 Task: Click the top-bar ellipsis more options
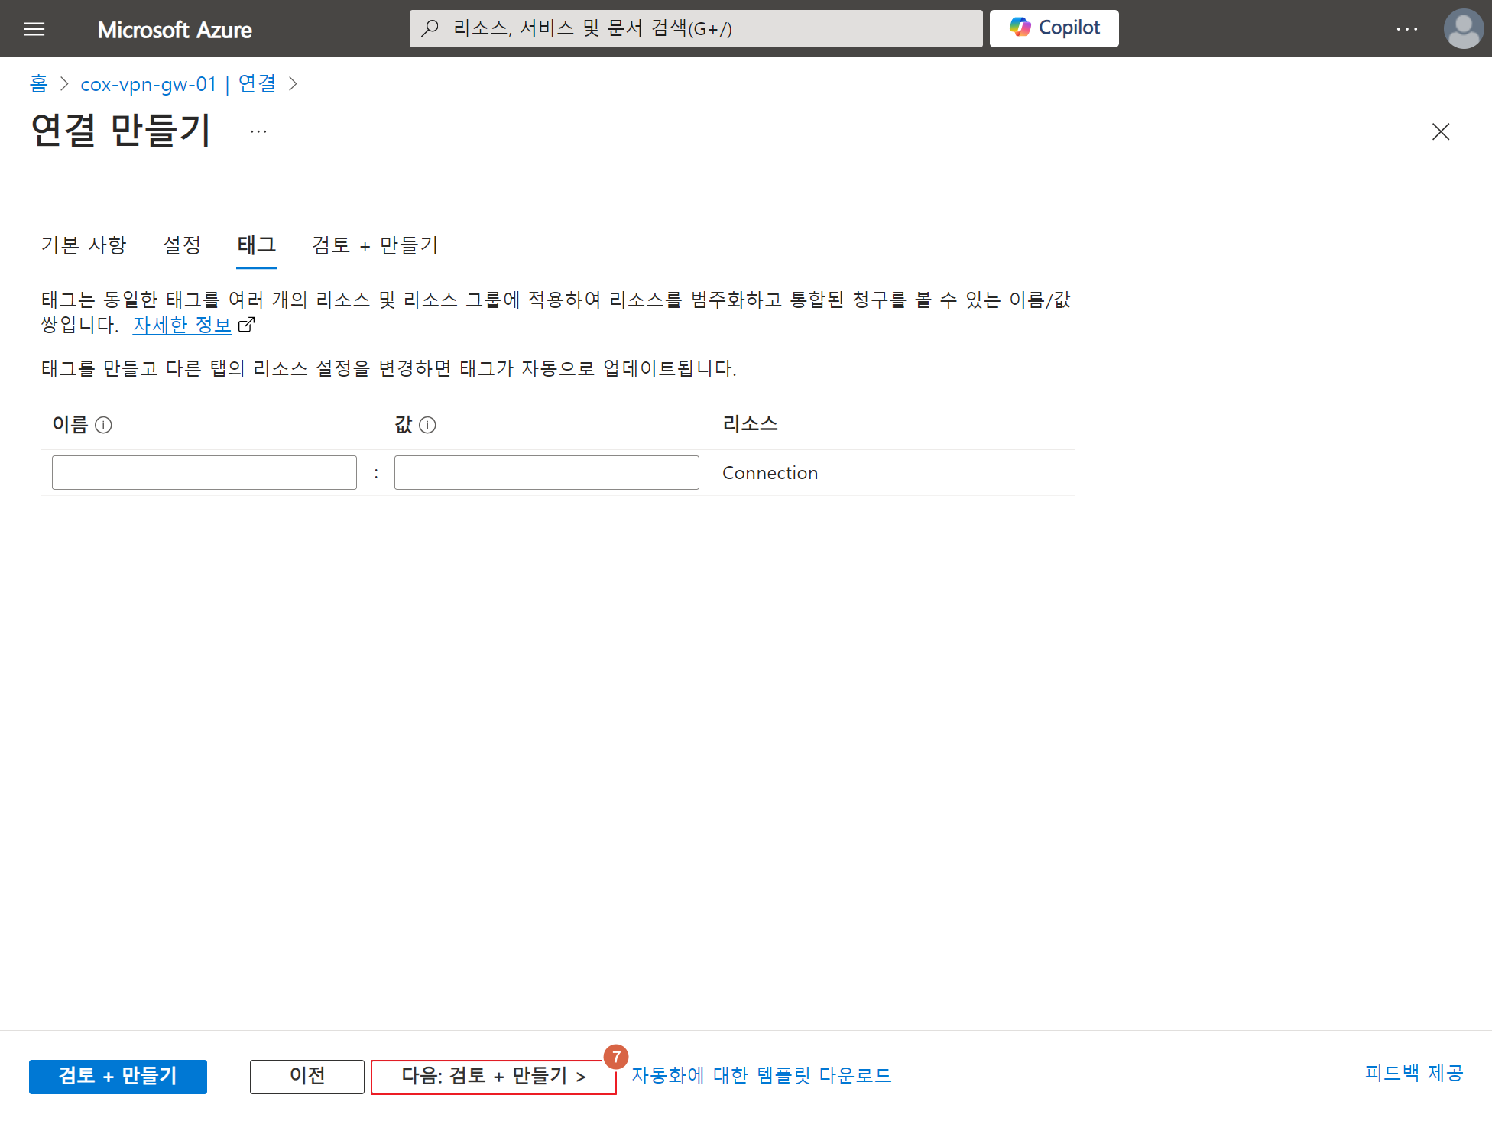[x=1406, y=29]
